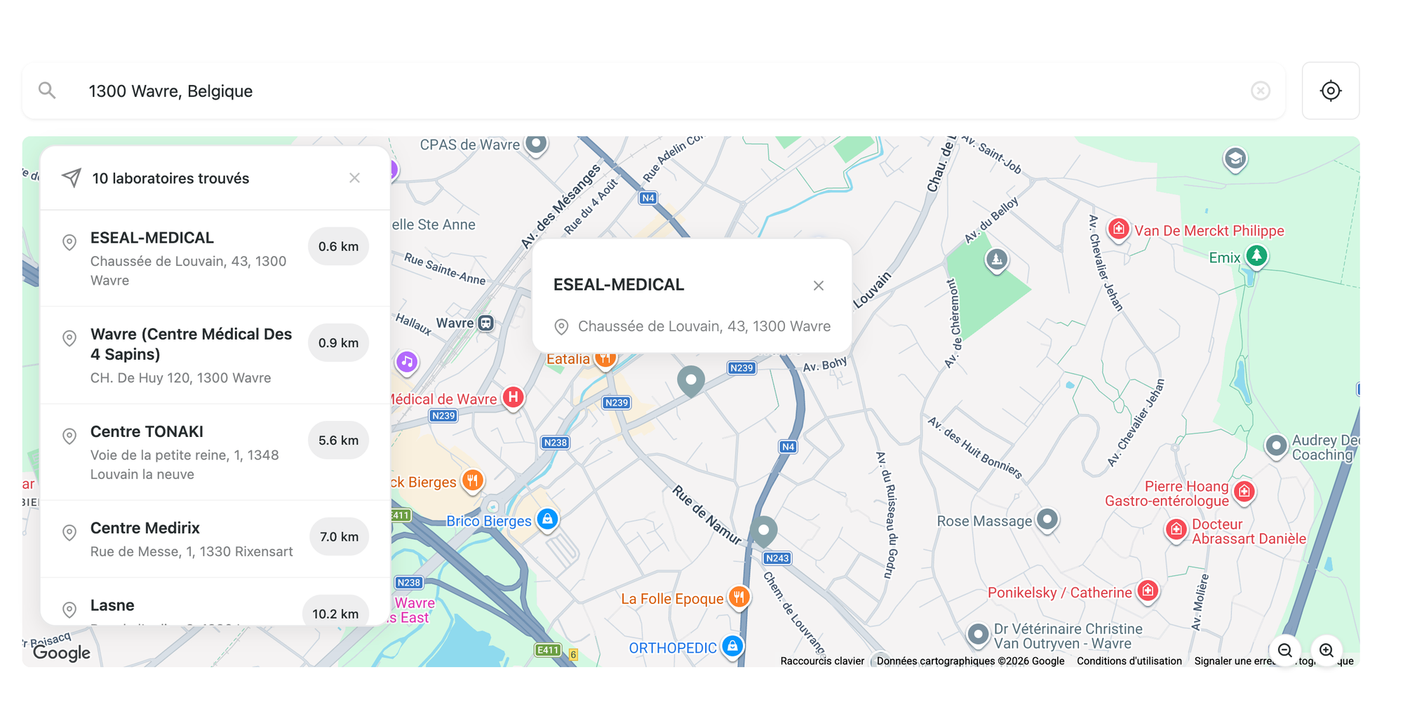Click the Rose Massage marker
Viewport: 1403px width, 707px height.
pos(1047,520)
